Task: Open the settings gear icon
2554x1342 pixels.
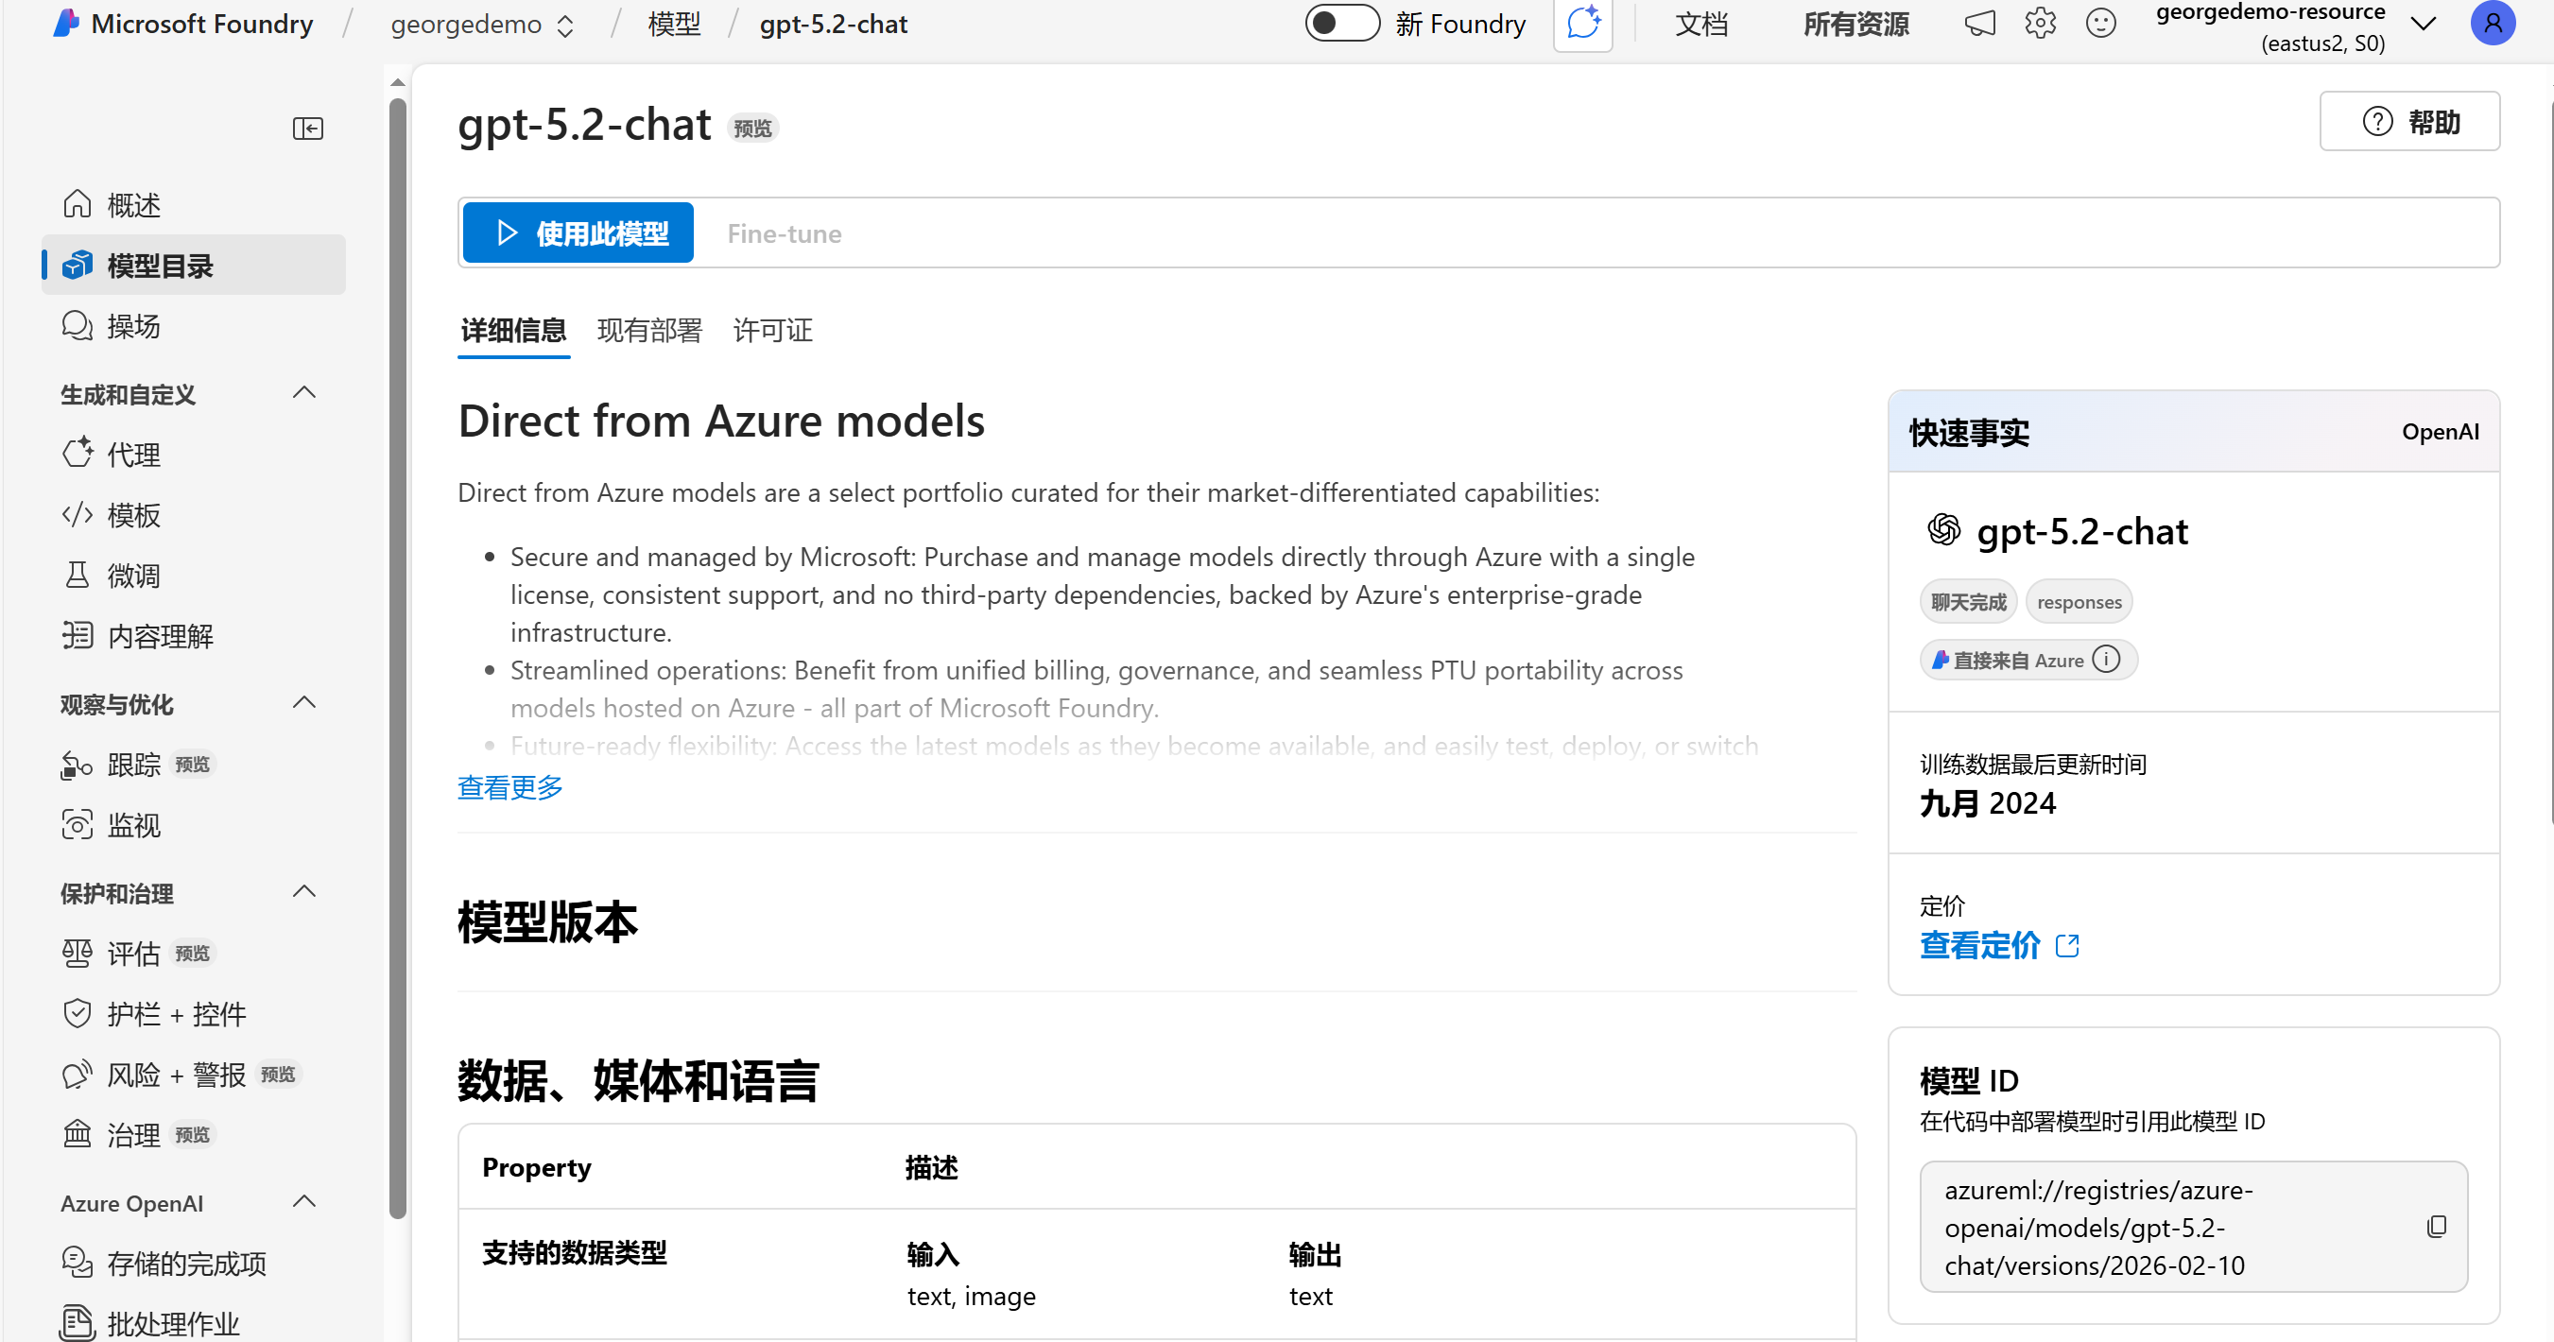Action: pyautogui.click(x=2040, y=24)
